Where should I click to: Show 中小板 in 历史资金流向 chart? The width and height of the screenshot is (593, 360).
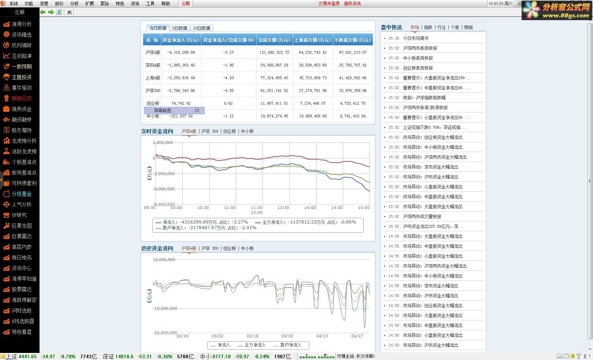tap(247, 248)
